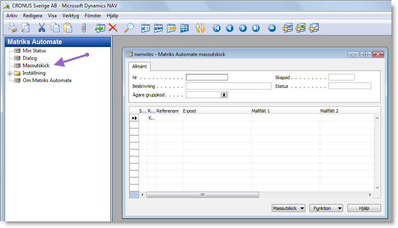Click the FlowFilter icon

[x=171, y=28]
